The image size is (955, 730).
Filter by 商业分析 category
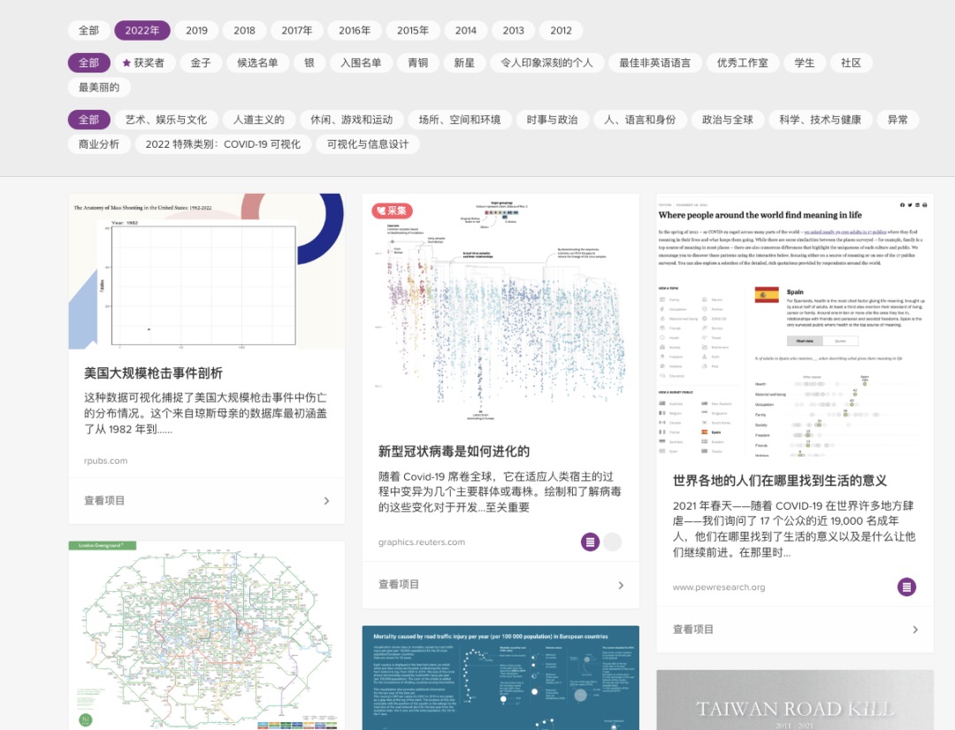point(99,144)
